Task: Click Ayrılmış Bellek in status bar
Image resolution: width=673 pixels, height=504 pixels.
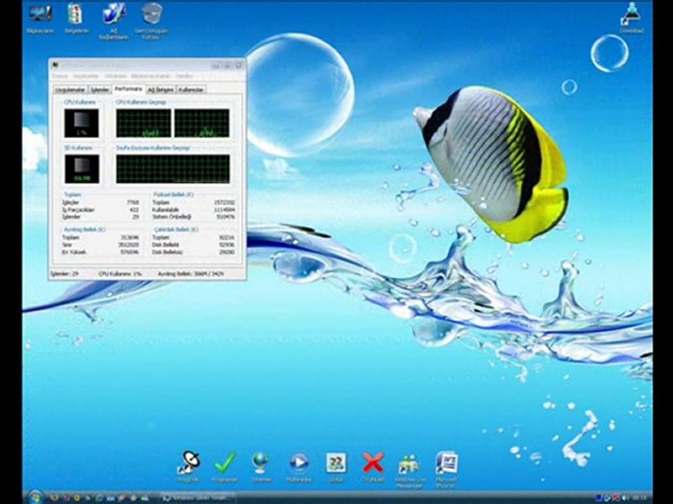Action: 191,274
